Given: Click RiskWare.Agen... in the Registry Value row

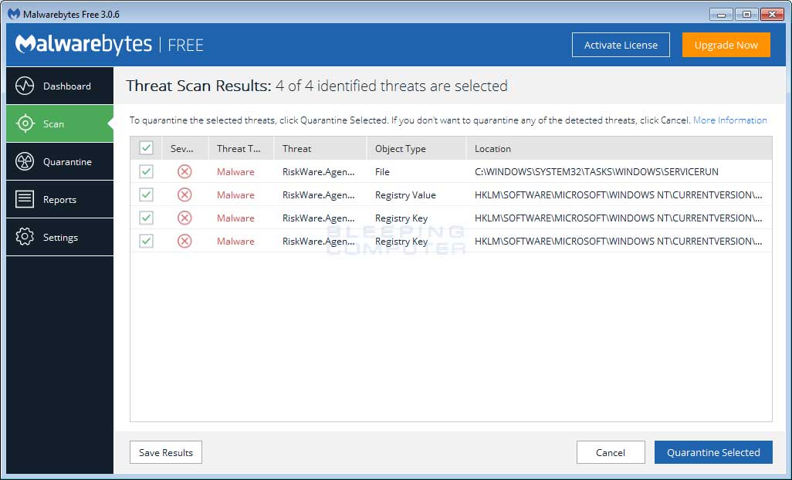Looking at the screenshot, I should 319,194.
